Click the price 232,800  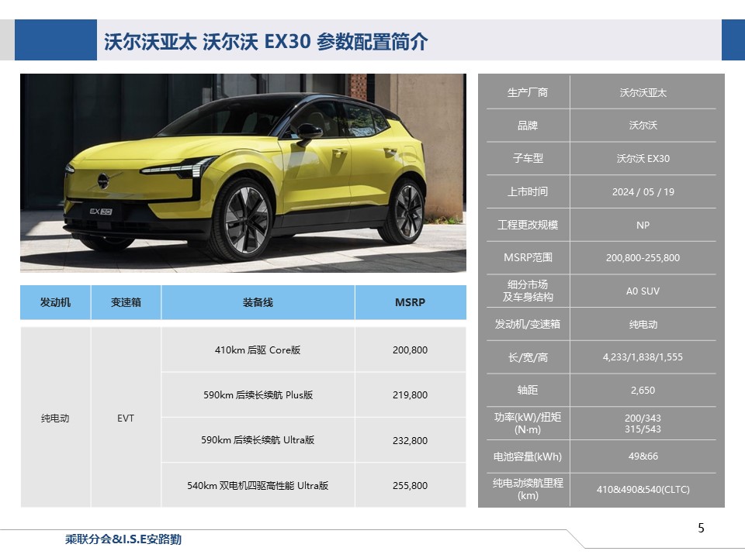pyautogui.click(x=410, y=440)
